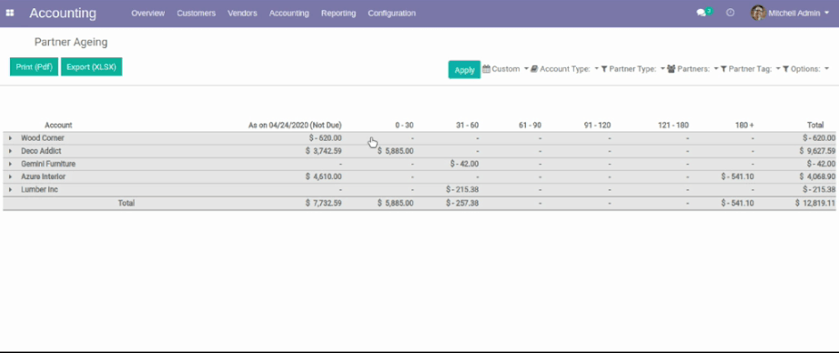
Task: Click the Account column header
Action: [x=58, y=126]
